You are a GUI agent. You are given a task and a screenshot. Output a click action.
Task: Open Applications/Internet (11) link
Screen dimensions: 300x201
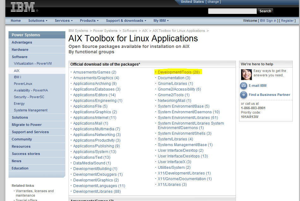click(x=95, y=118)
